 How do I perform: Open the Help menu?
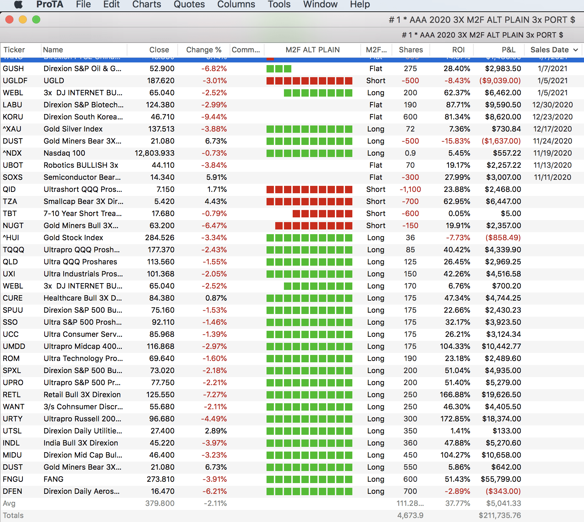[x=360, y=4]
